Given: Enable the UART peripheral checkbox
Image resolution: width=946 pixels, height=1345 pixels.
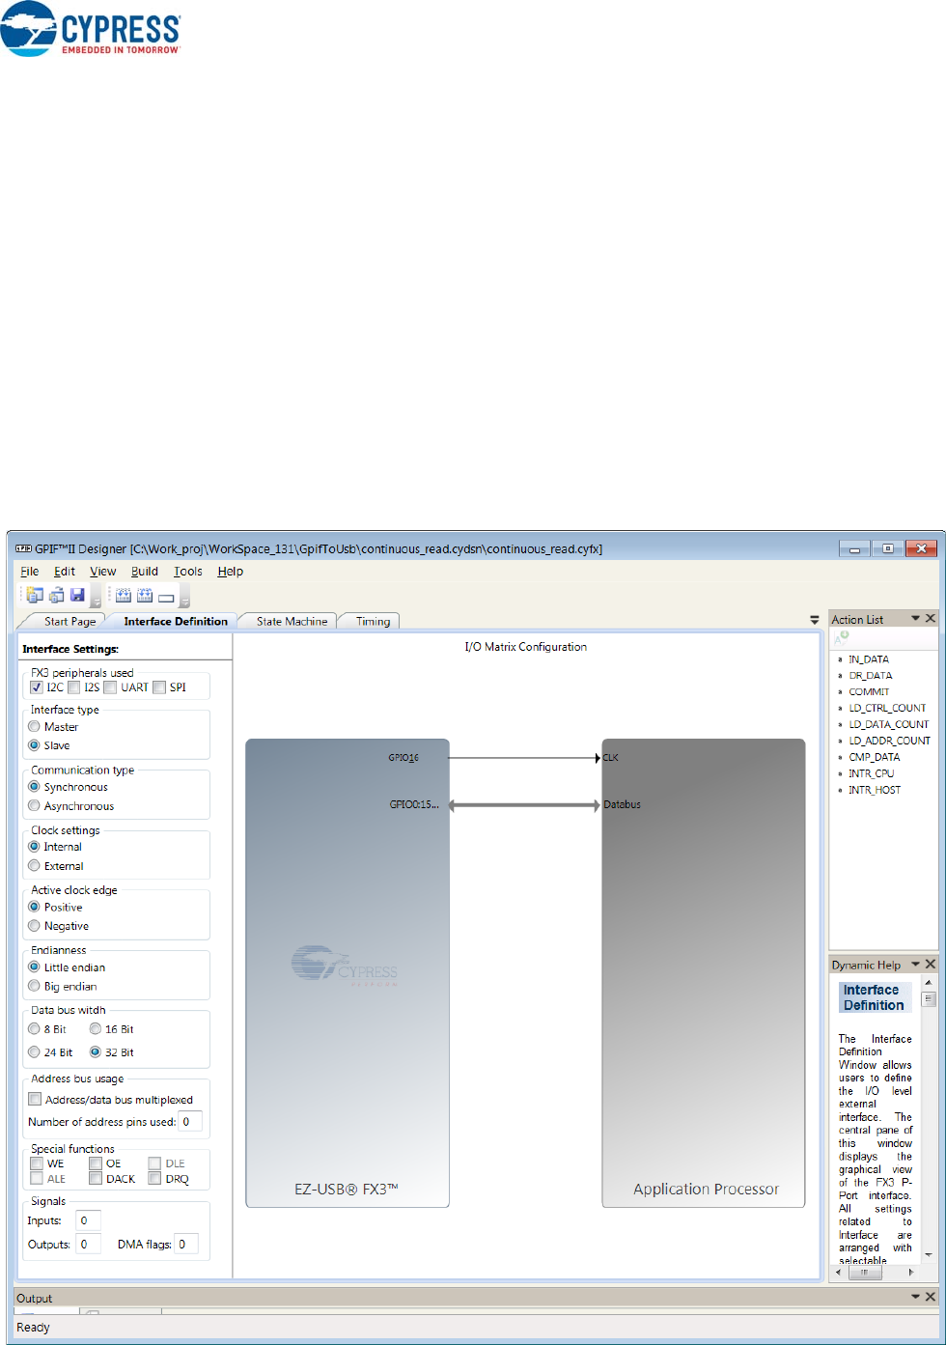Looking at the screenshot, I should point(110,687).
